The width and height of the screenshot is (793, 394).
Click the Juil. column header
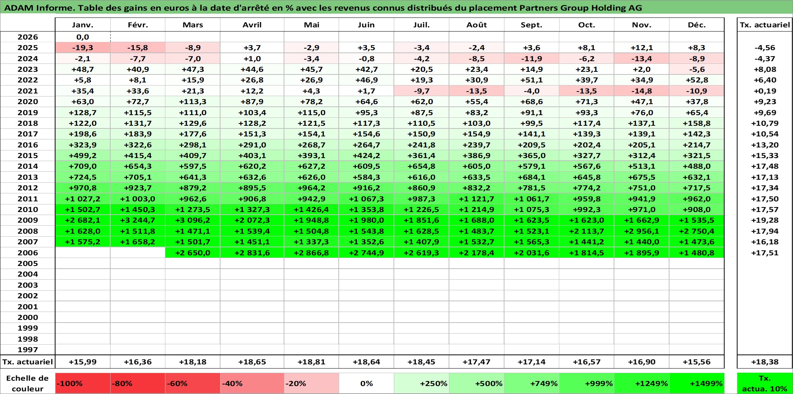coord(421,25)
